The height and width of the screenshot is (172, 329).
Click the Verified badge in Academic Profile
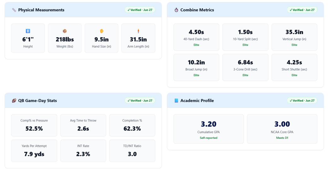[x=302, y=101]
